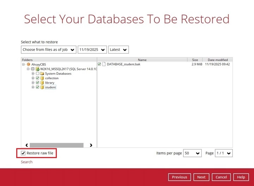Check the System Databases checkbox
The width and height of the screenshot is (254, 186).
click(x=37, y=74)
